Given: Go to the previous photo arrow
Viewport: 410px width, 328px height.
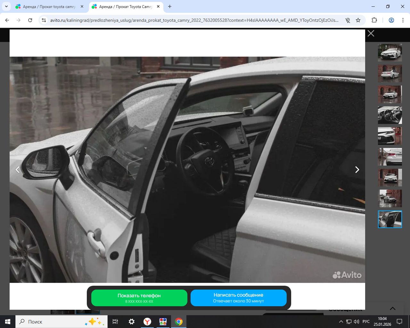Looking at the screenshot, I should [18, 170].
